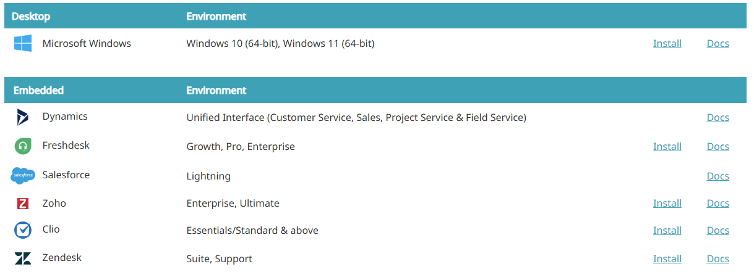The width and height of the screenshot is (754, 277).
Task: Click the Zendesk logo icon
Action: (23, 258)
